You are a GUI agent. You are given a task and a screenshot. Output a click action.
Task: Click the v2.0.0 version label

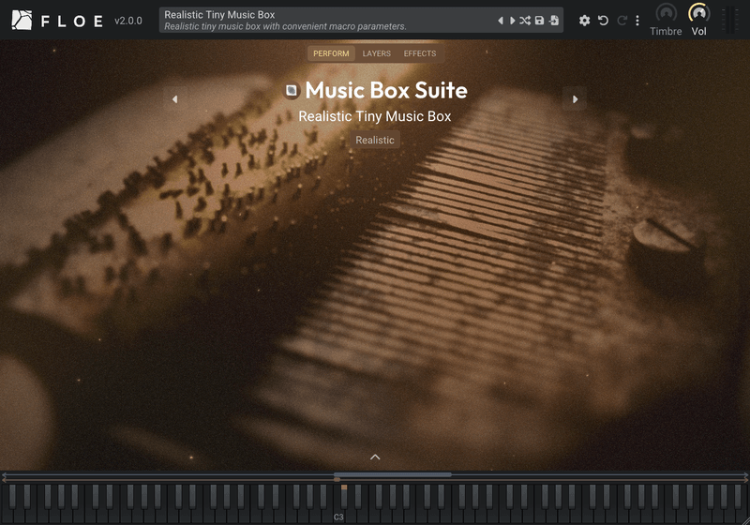(x=128, y=21)
